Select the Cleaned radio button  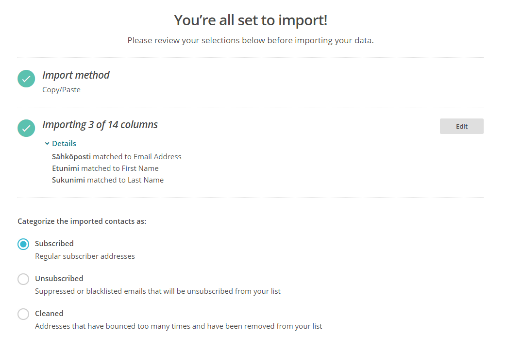[x=23, y=314]
